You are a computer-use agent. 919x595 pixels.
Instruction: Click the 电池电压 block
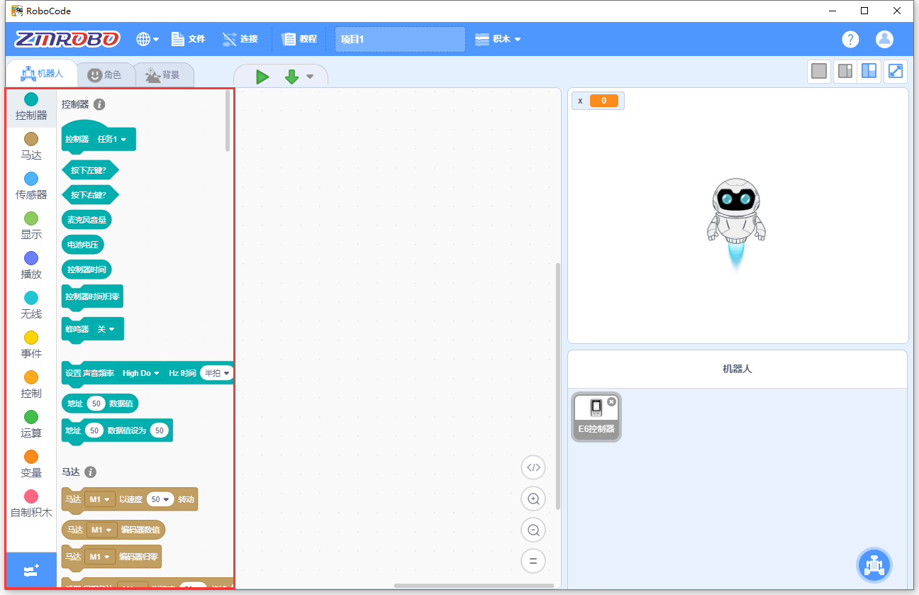83,245
